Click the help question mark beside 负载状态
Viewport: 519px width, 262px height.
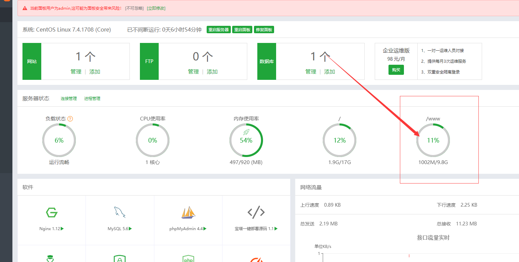point(70,119)
